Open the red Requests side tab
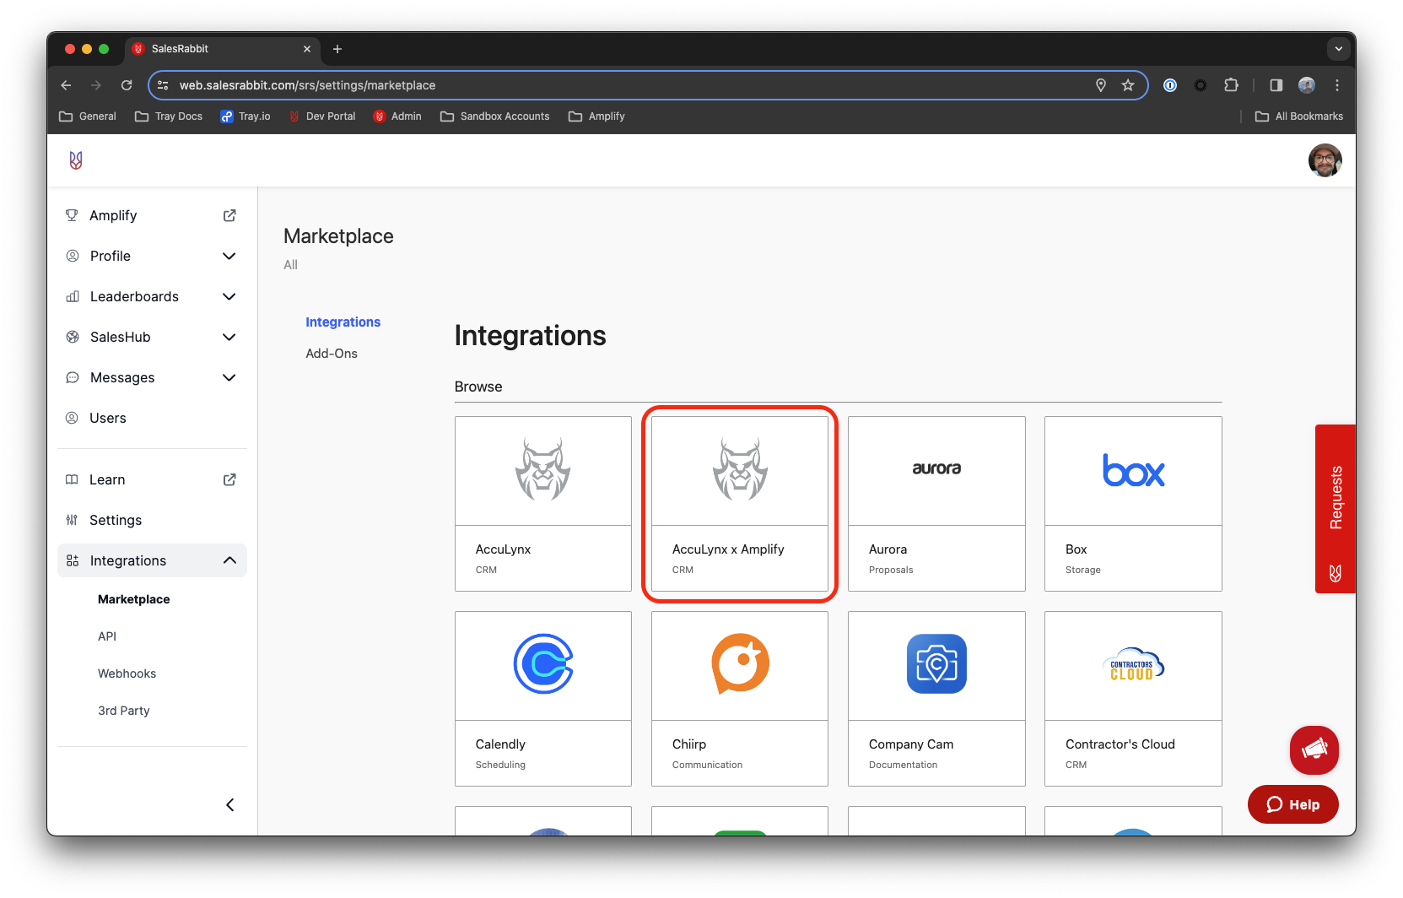Screen dimensions: 1403x898 point(1336,509)
